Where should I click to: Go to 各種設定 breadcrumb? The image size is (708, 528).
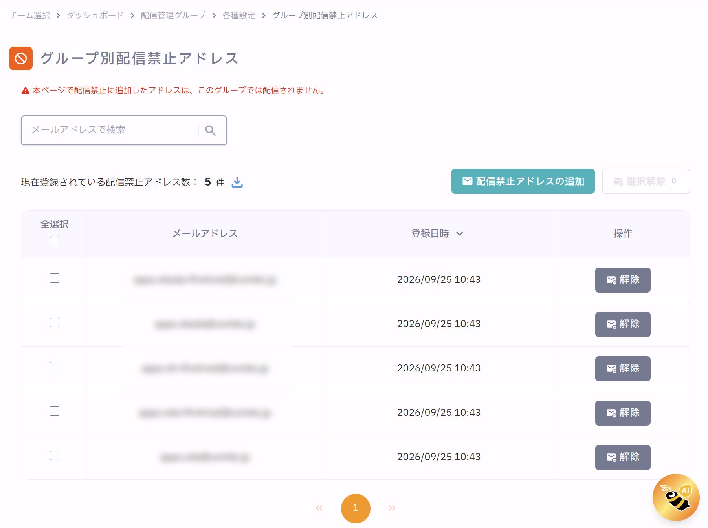pyautogui.click(x=239, y=15)
